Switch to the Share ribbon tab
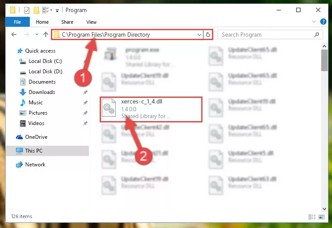 67,22
